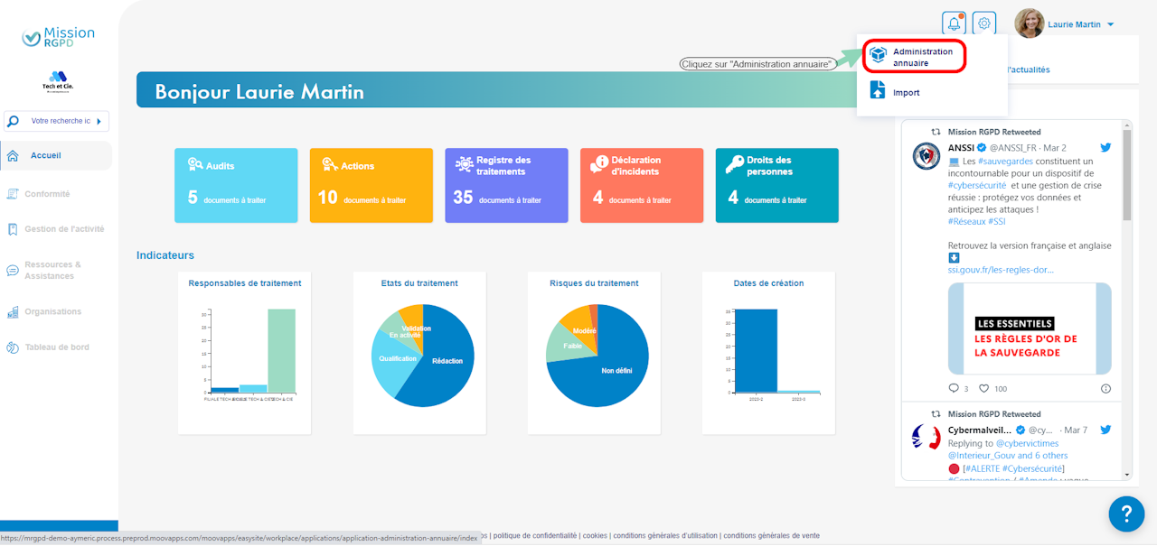1157x546 pixels.
Task: Open the notifications bell icon
Action: 954,23
